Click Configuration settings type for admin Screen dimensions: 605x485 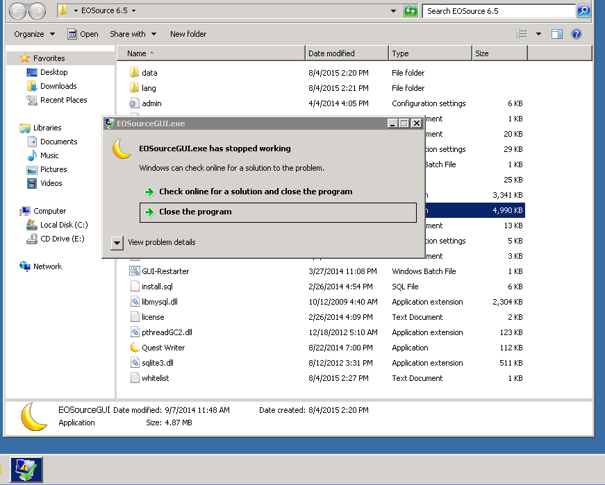(429, 103)
